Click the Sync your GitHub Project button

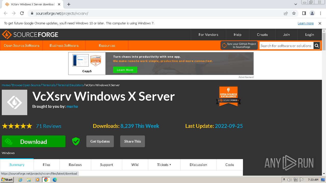[x=239, y=45]
